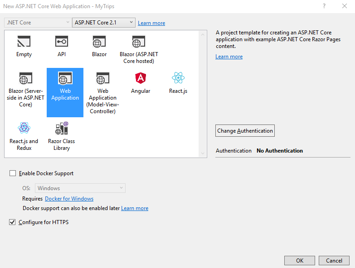The width and height of the screenshot is (355, 268).
Task: Click template list scroll down arrow
Action: 203,153
